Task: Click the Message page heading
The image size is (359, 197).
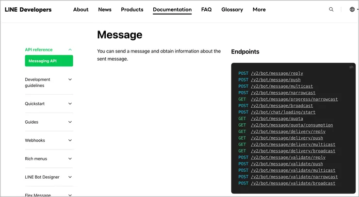Action: [120, 35]
